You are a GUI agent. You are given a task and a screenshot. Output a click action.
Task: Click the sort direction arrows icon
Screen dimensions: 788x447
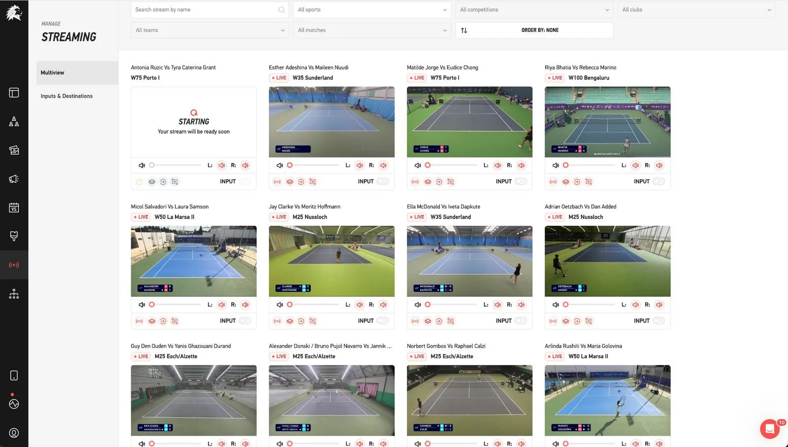[x=464, y=31]
